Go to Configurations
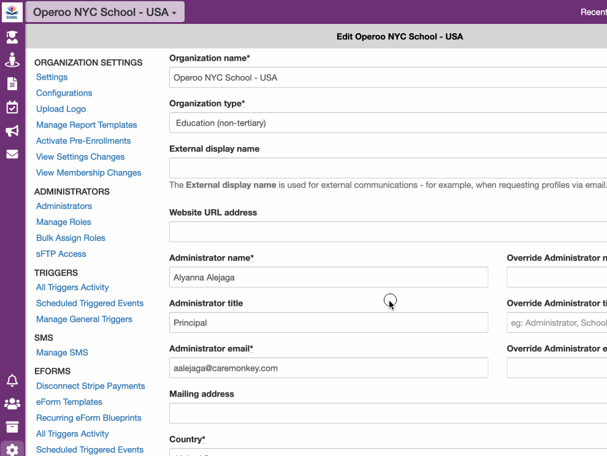The width and height of the screenshot is (607, 456). point(64,93)
